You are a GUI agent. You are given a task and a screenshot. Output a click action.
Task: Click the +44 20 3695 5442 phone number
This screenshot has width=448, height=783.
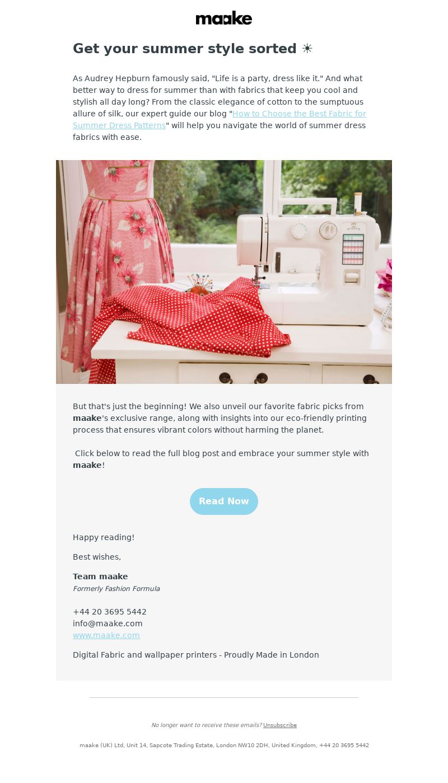[x=110, y=612]
